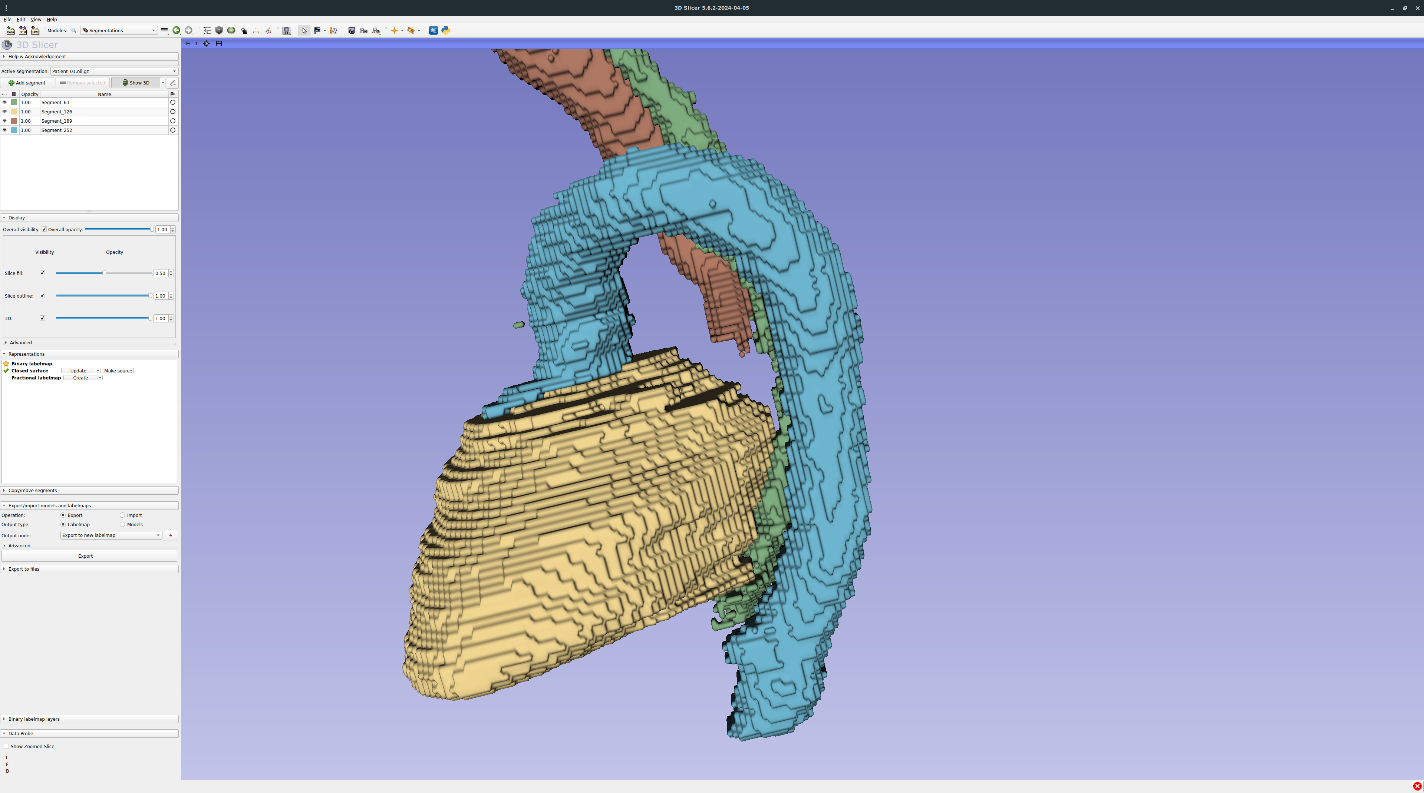Click the Add segment button
The image size is (1424, 793).
(x=27, y=83)
